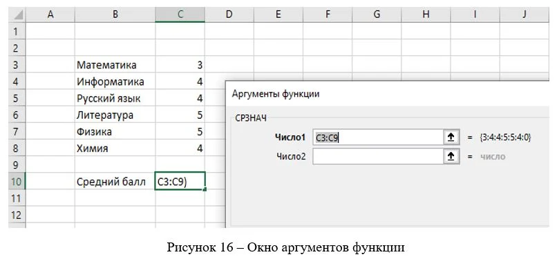Select the Математика grade cell with 3
The height and width of the screenshot is (257, 559).
180,64
